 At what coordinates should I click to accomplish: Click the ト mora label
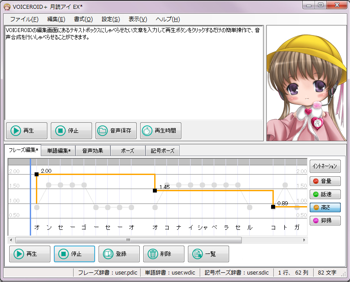pyautogui.click(x=285, y=228)
